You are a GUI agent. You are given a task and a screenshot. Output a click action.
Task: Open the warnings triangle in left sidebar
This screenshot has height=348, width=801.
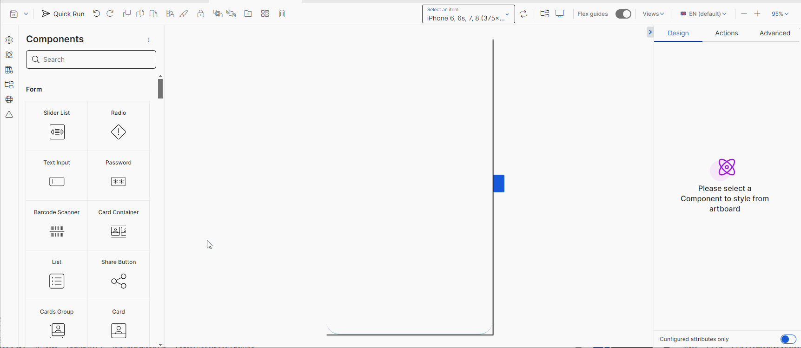coord(9,114)
